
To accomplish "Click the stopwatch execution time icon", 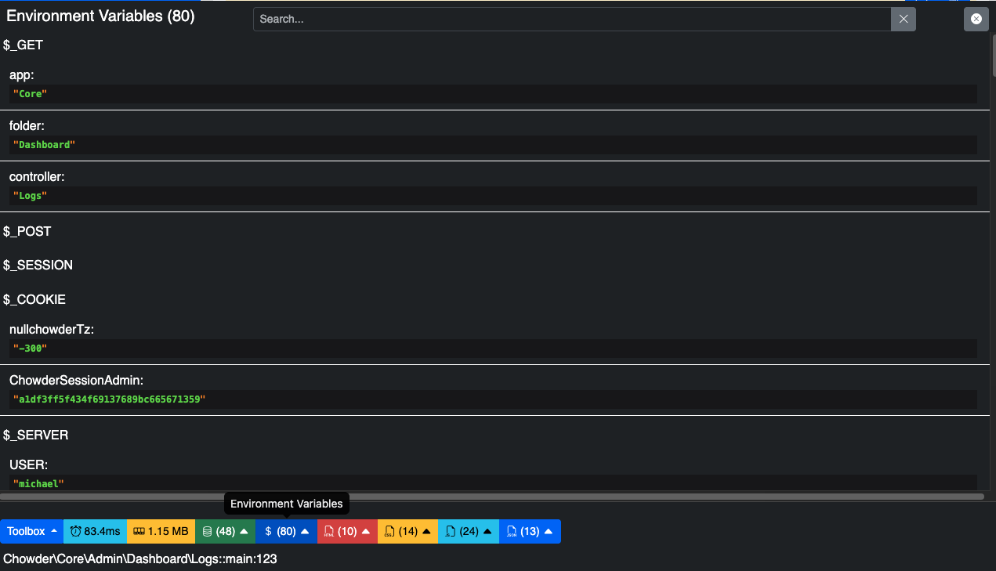I will 75,531.
